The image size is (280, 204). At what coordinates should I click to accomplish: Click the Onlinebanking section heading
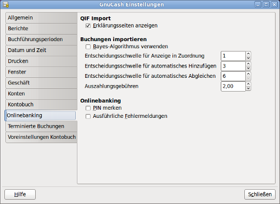(100, 101)
